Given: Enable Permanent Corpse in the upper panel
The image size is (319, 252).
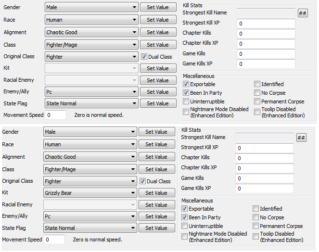Looking at the screenshot, I should click(x=257, y=101).
